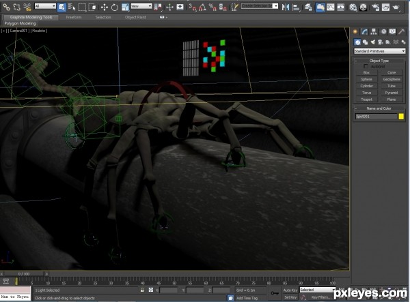Toggle the Percent Snap button

click(213, 7)
